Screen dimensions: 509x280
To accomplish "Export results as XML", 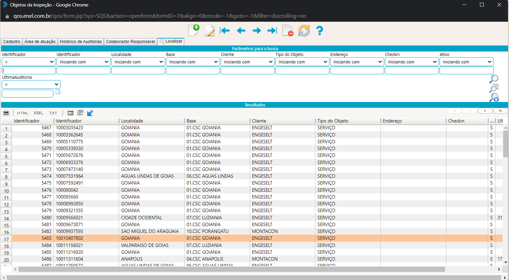I will coord(38,113).
